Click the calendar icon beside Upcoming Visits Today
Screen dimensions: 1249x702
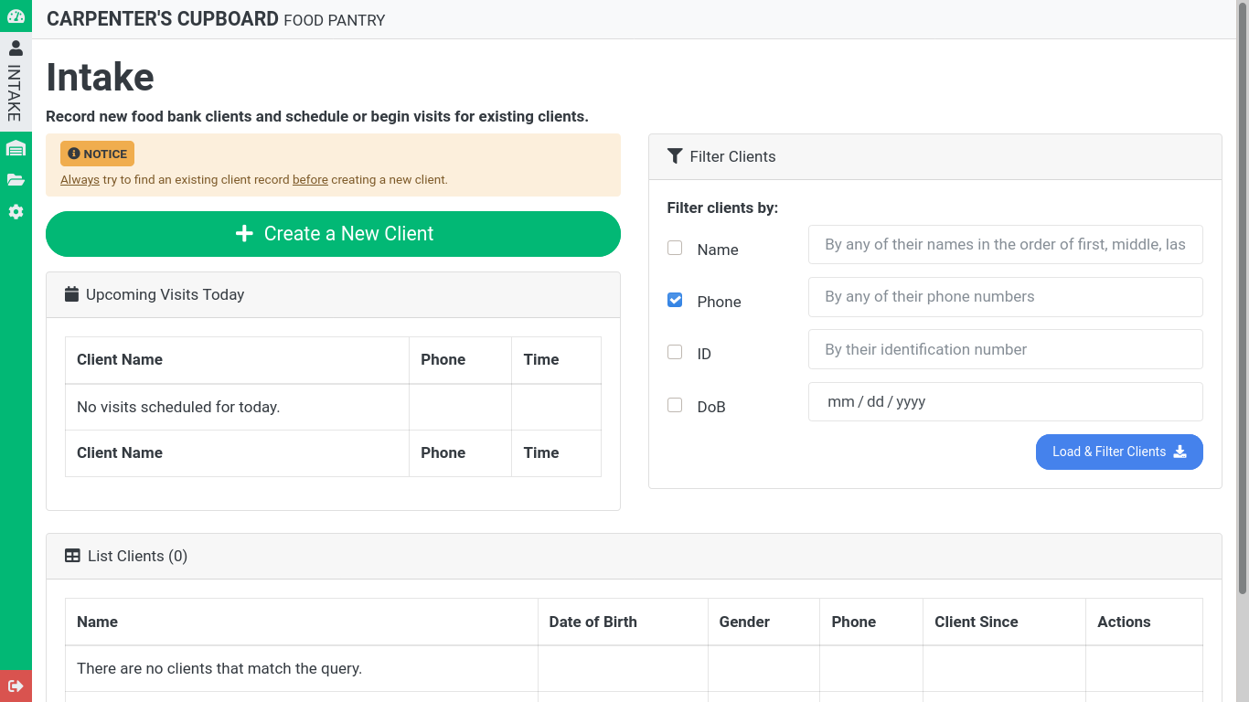(72, 294)
